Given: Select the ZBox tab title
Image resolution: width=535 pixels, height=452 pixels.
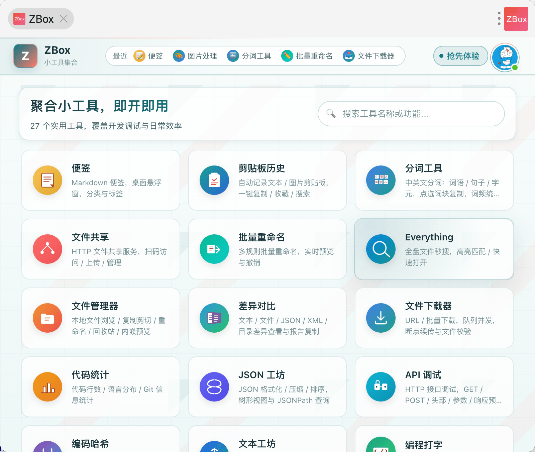Looking at the screenshot, I should 41,19.
